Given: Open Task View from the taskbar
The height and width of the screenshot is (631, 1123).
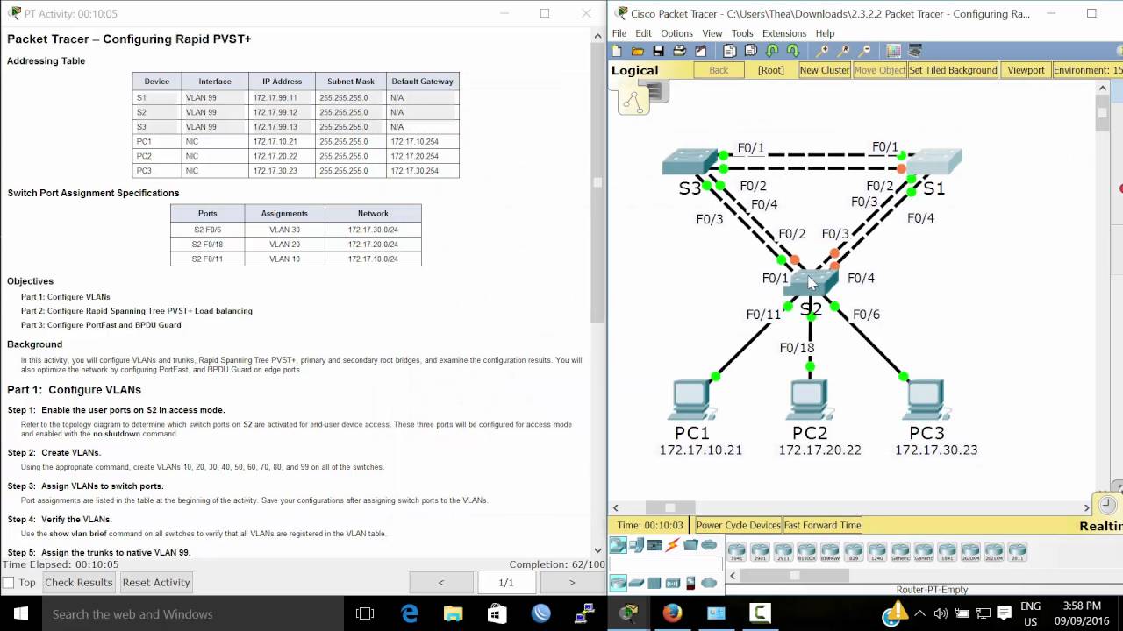Looking at the screenshot, I should coord(365,614).
